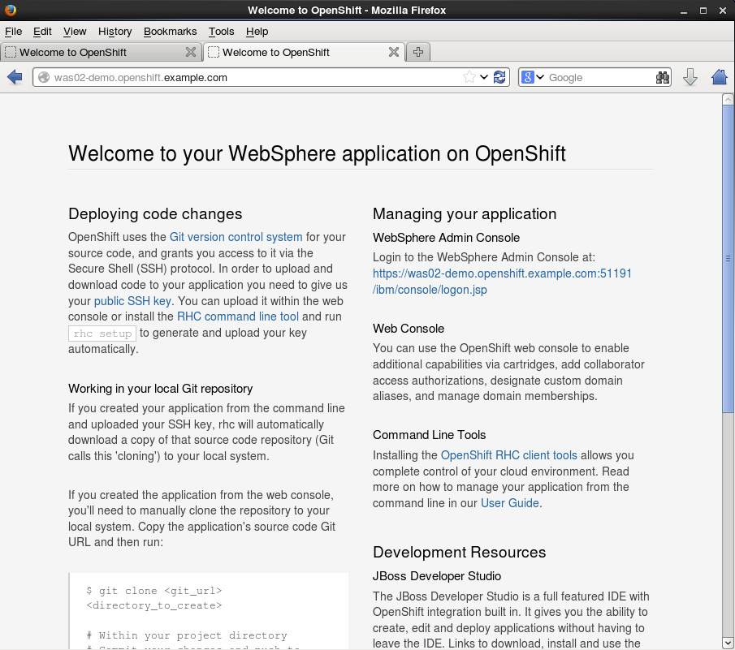Open the Bookmarks menu

point(171,32)
